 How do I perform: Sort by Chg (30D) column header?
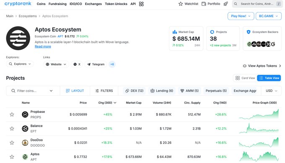(107, 103)
